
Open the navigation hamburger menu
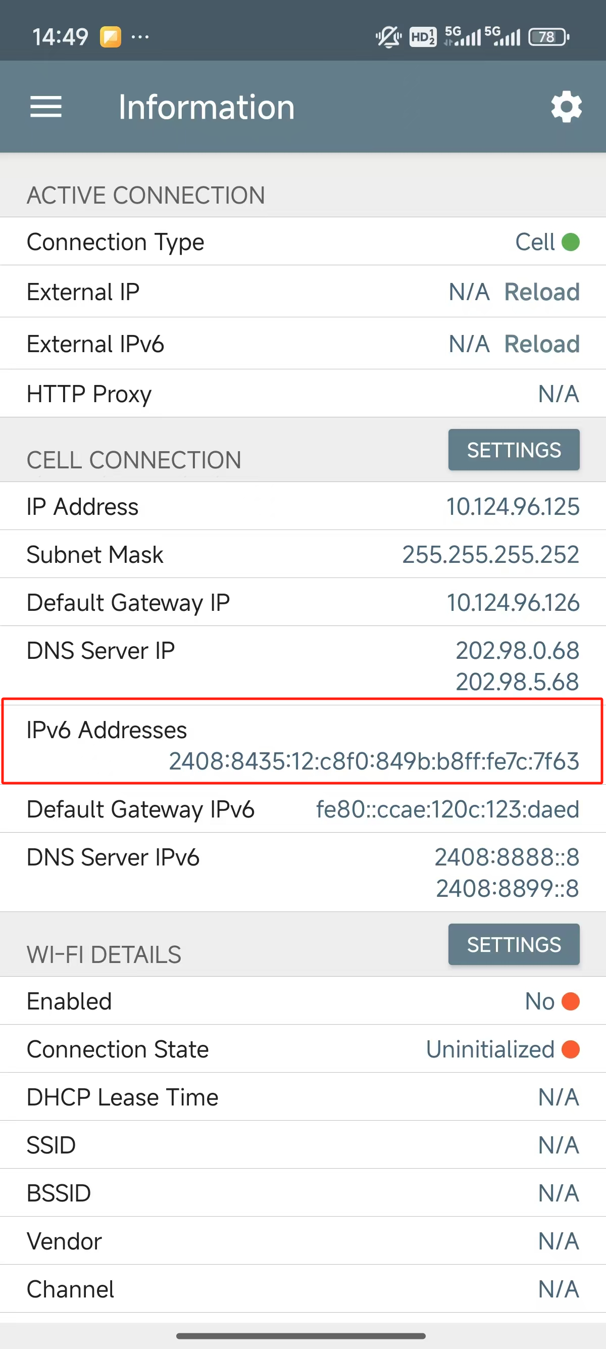46,106
